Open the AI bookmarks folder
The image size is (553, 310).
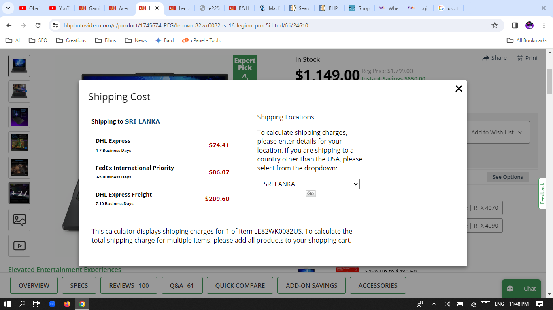click(x=13, y=40)
